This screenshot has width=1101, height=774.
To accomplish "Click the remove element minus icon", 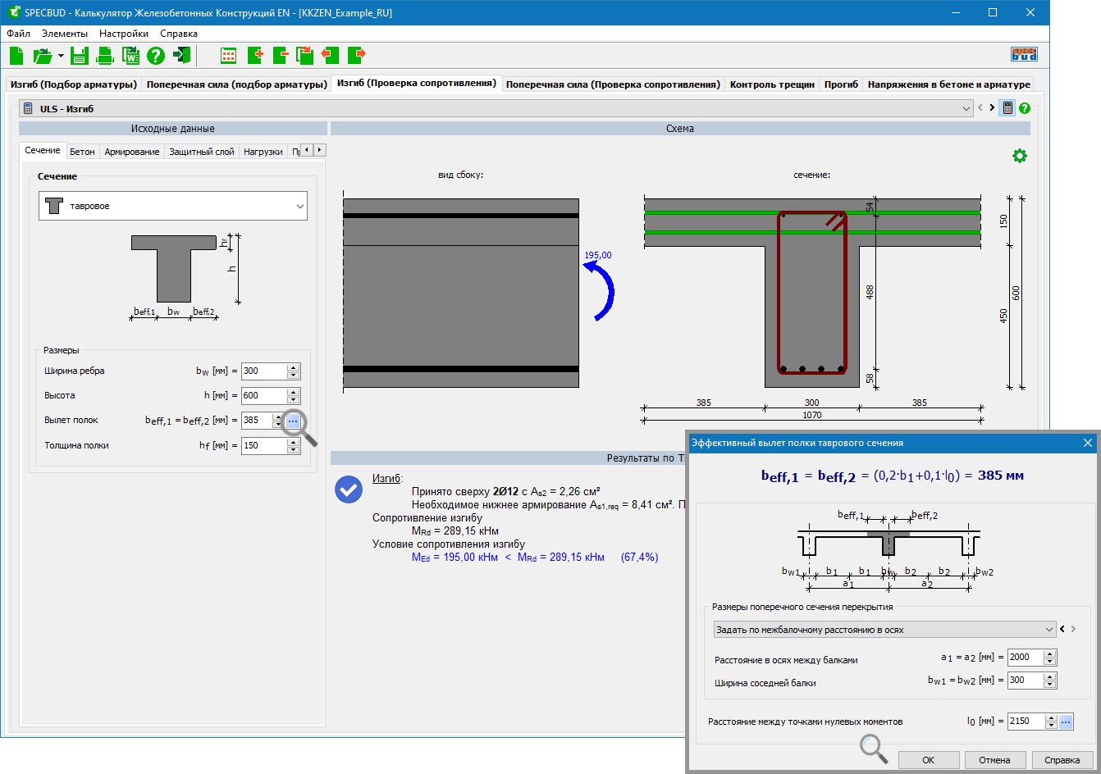I will tap(280, 56).
